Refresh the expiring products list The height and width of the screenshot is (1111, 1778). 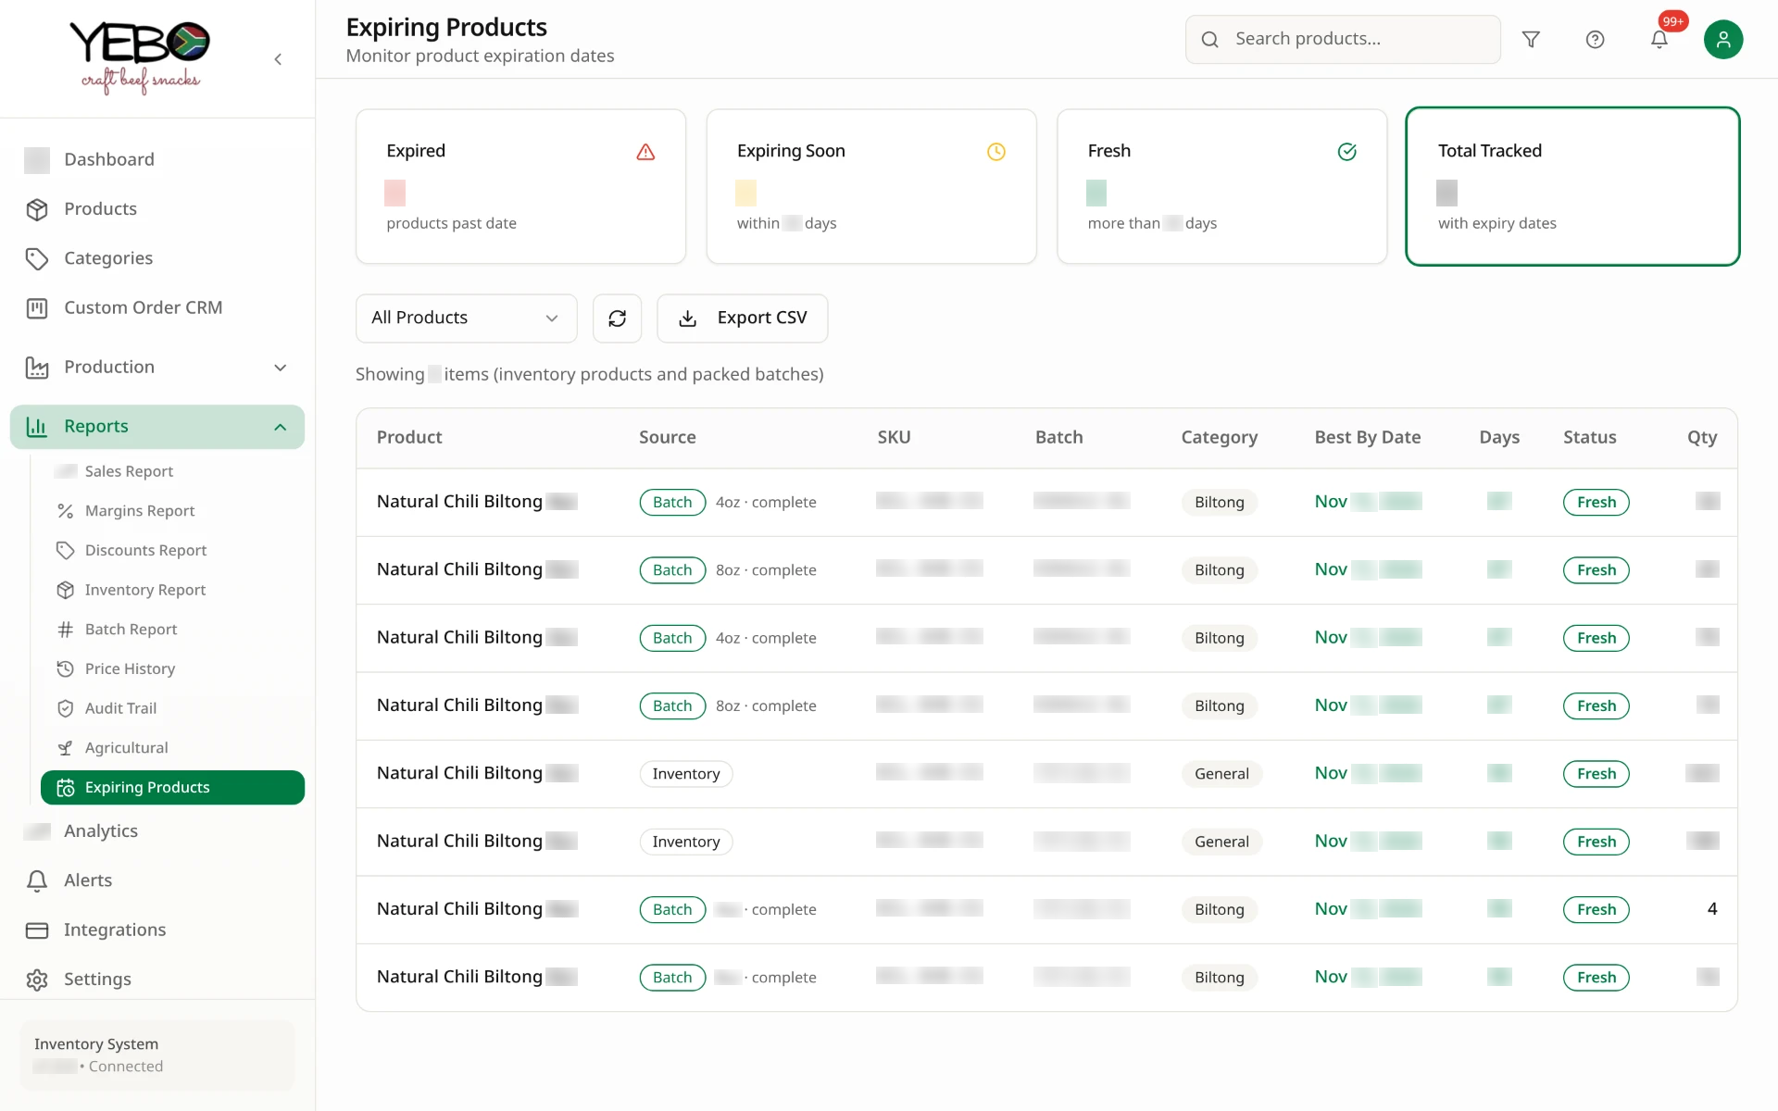(x=617, y=318)
